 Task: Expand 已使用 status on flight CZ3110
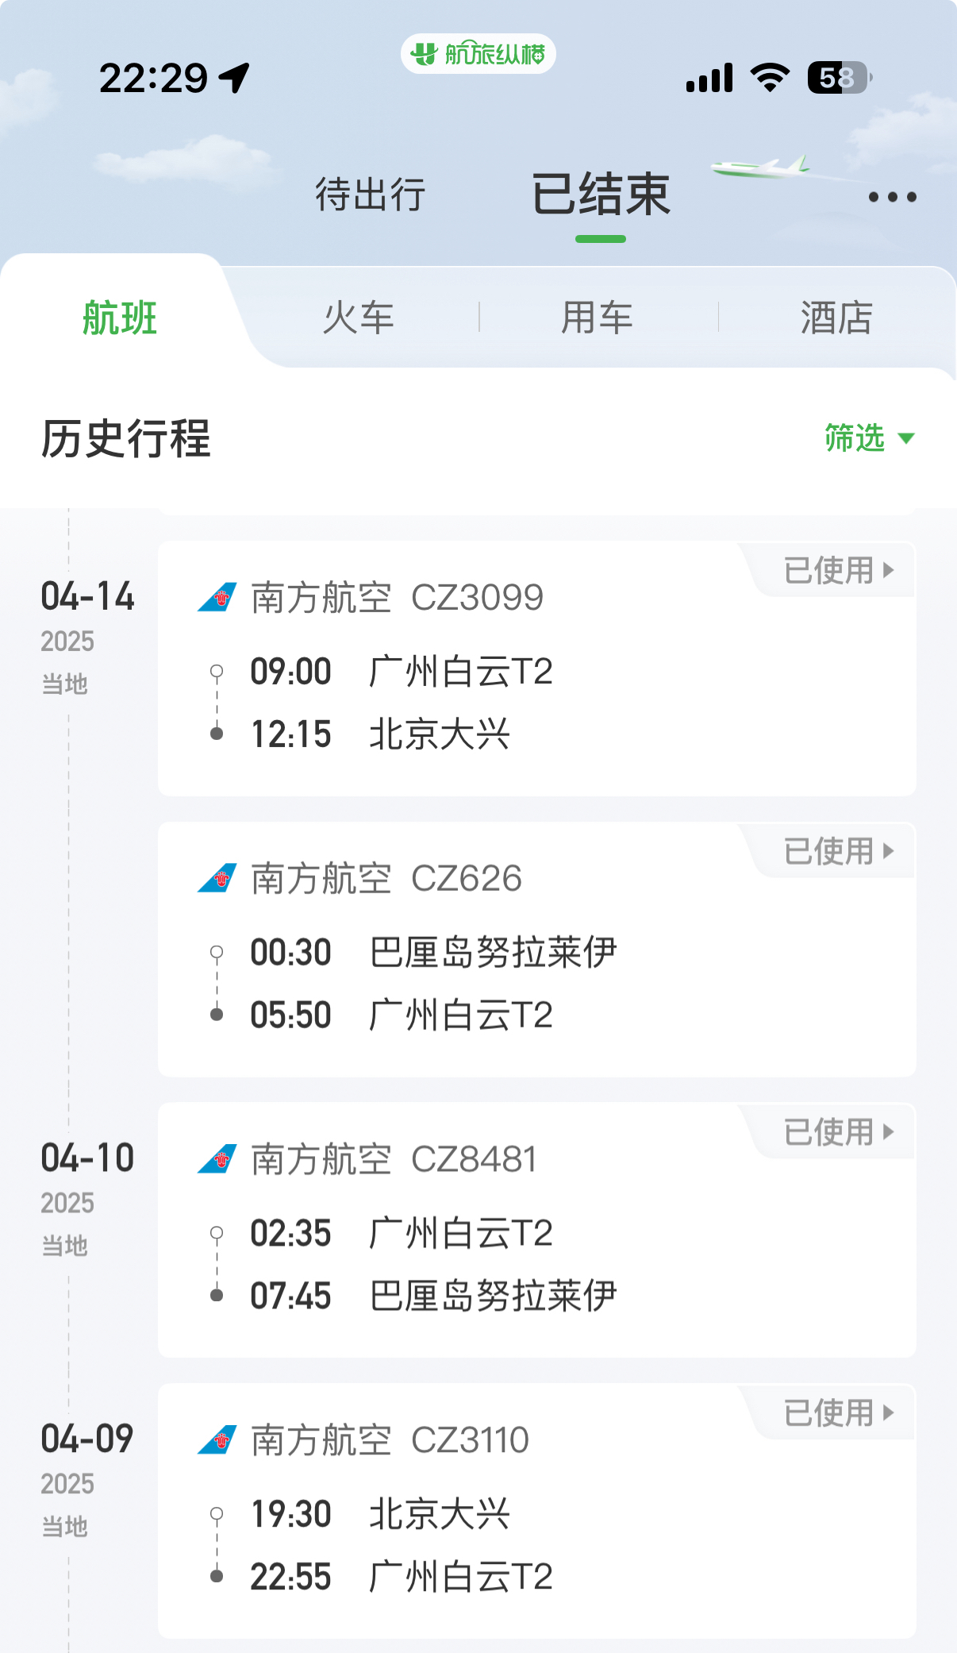pyautogui.click(x=838, y=1413)
